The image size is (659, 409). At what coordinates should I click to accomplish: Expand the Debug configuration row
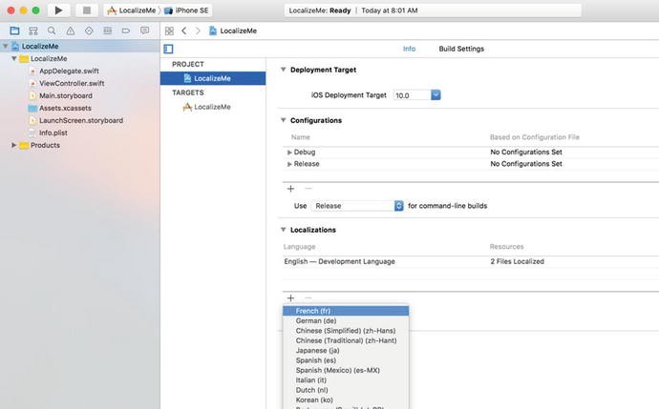[289, 153]
